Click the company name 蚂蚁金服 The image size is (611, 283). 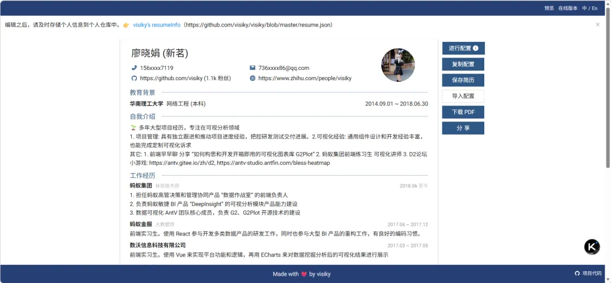[x=141, y=224]
